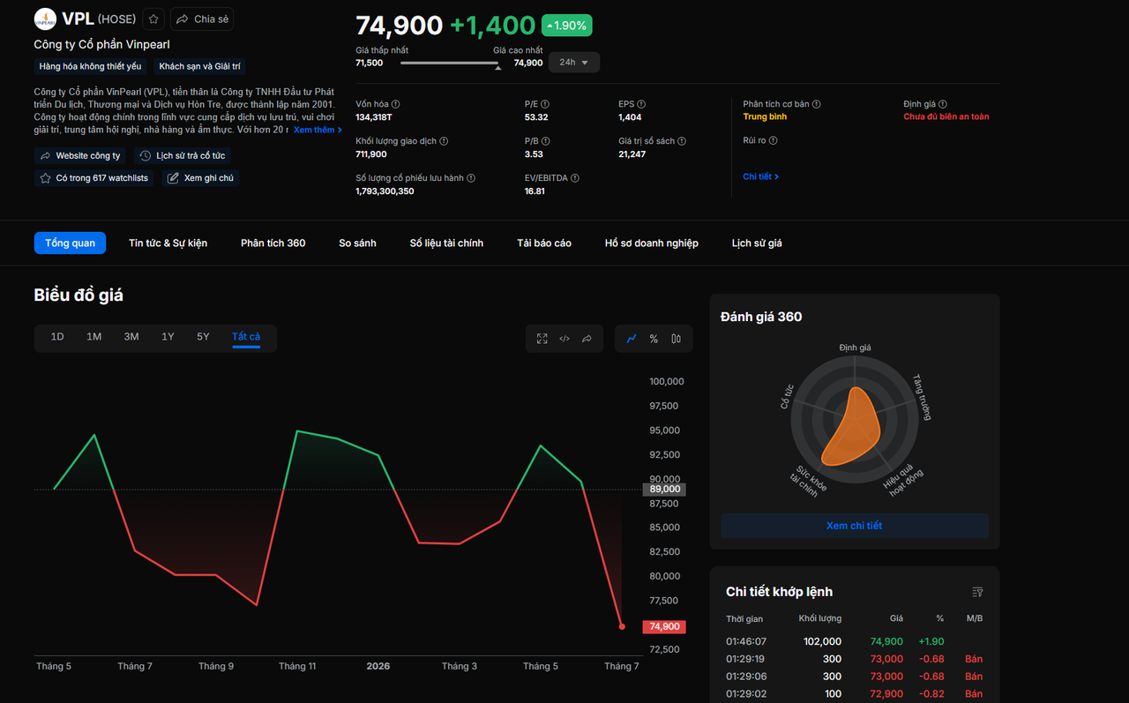Click the 102,000 volume cell
The height and width of the screenshot is (703, 1129).
822,641
